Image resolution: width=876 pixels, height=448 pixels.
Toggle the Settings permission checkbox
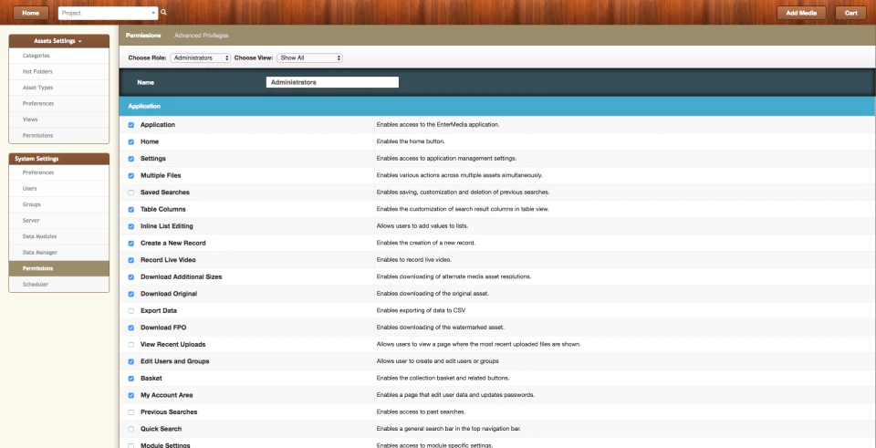coord(131,159)
